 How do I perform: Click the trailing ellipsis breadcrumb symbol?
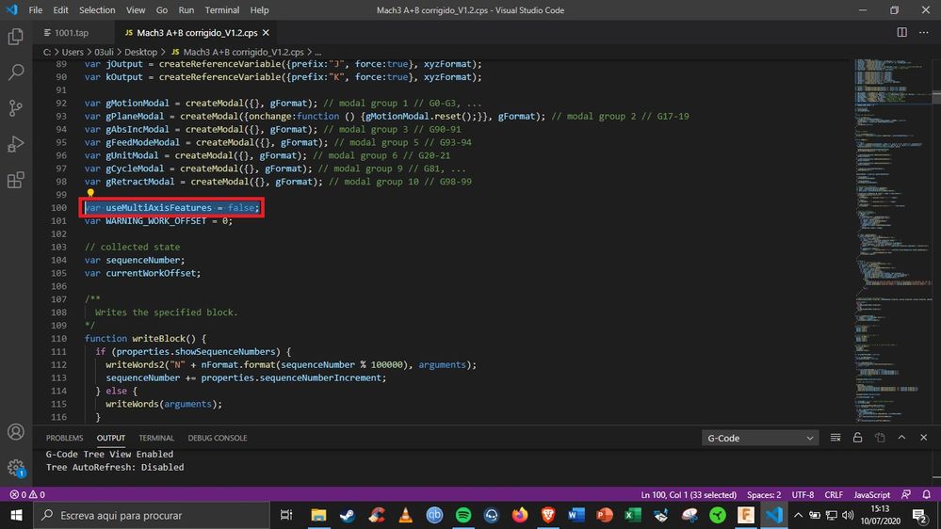click(318, 52)
